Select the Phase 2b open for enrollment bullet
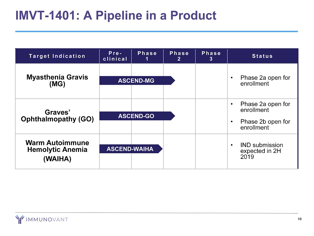The height and width of the screenshot is (236, 314). coord(265,124)
